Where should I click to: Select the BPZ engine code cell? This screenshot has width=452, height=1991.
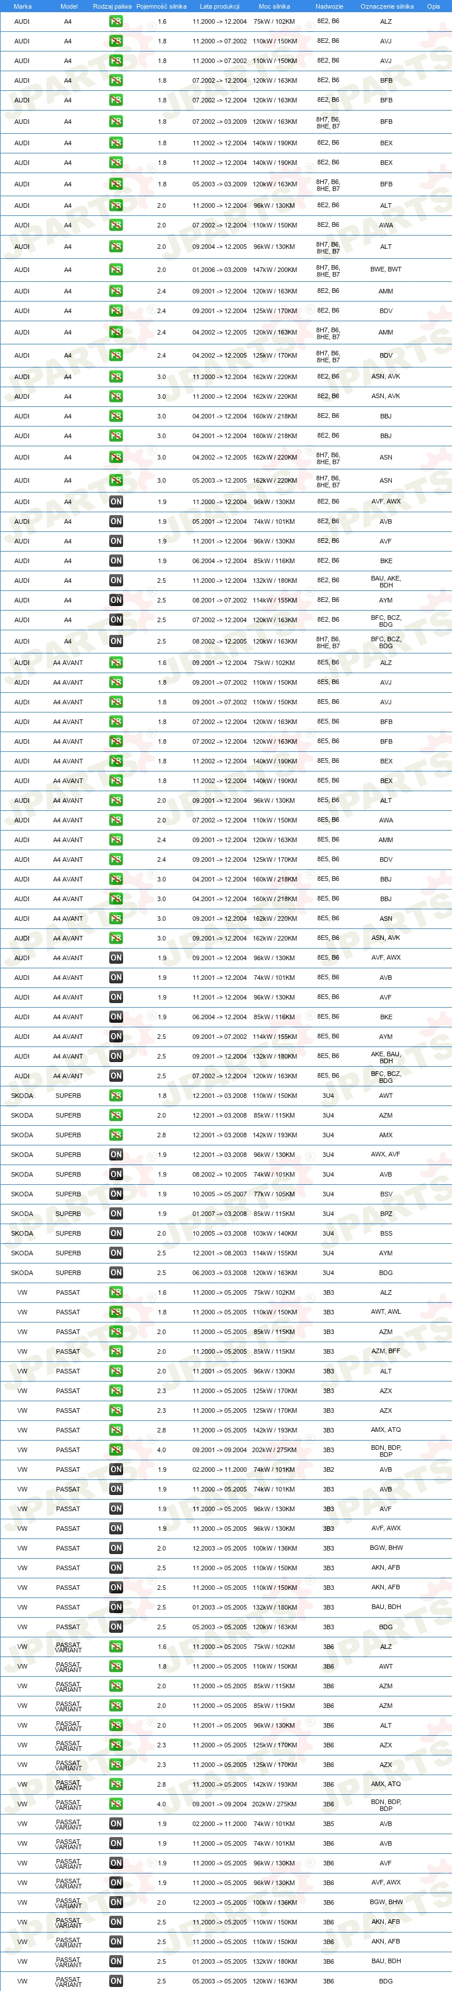tap(387, 1214)
